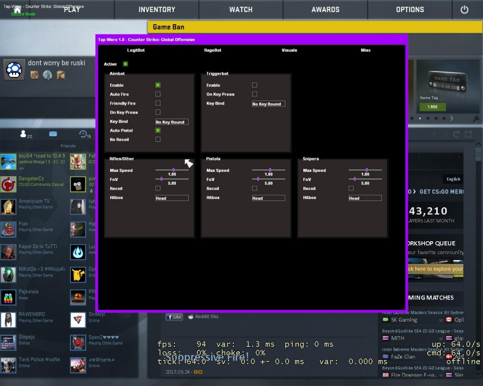
Task: Open the GET CS:GO MERCH link
Action: click(441, 192)
